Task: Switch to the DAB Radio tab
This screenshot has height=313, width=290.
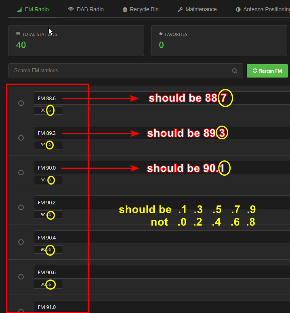Action: (86, 9)
